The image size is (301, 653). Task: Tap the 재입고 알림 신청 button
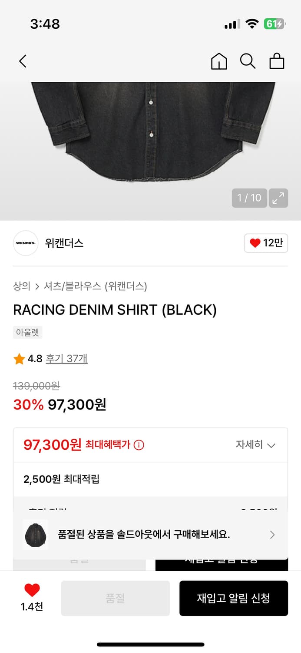[x=234, y=598]
